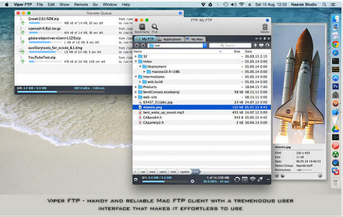Viewport: 343px width, 217px height.
Task: Cancel the transfer with the X beside progress bar
Action: [192, 181]
